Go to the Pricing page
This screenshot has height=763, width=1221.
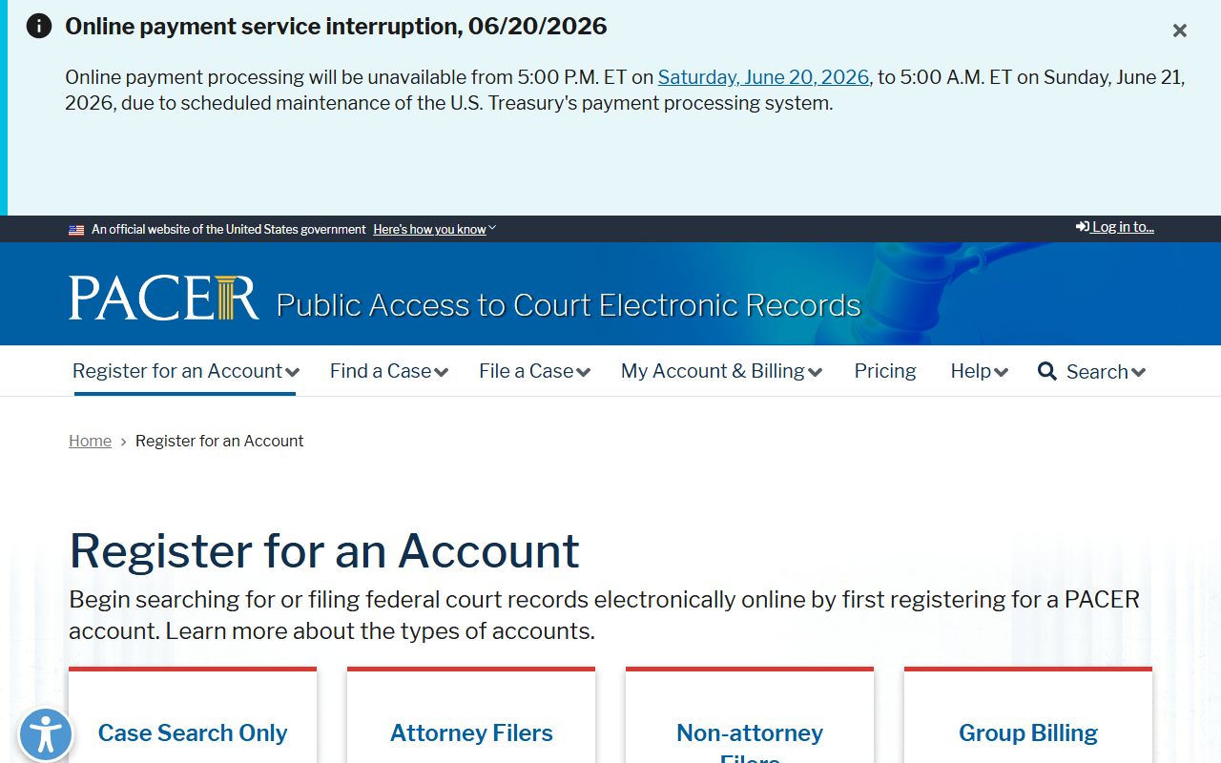pos(885,371)
